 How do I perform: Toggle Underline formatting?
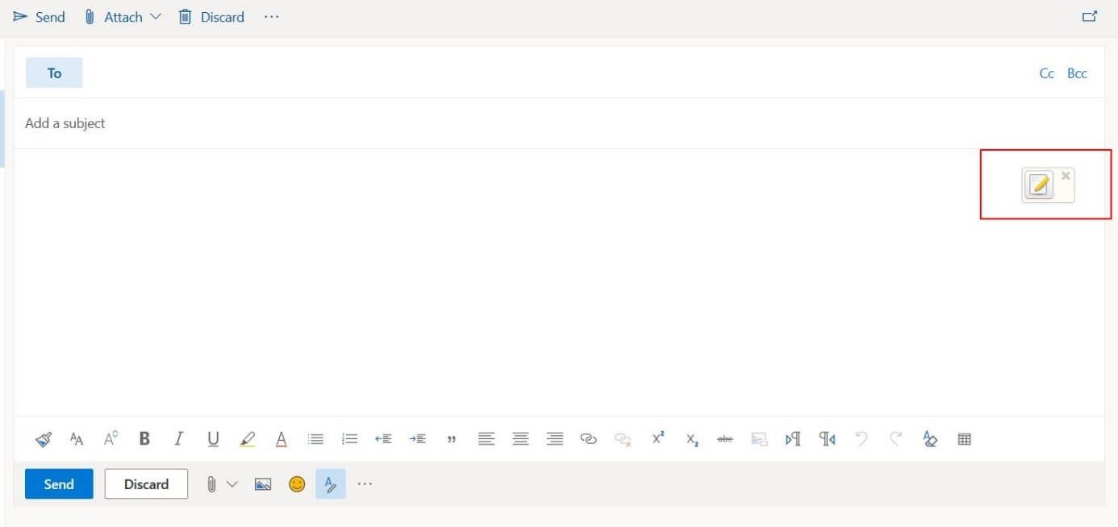pyautogui.click(x=213, y=439)
